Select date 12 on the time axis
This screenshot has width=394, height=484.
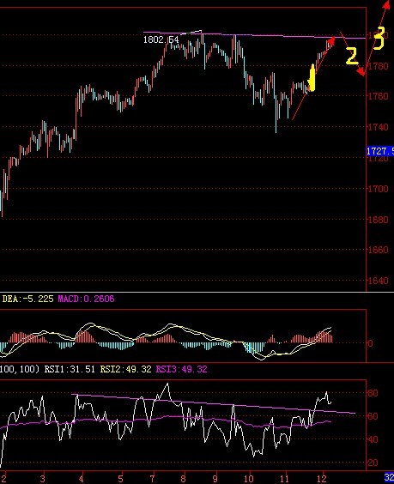coord(323,479)
